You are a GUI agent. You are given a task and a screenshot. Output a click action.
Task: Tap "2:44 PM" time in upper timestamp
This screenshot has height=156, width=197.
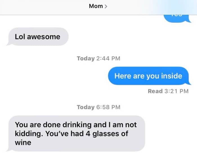(x=108, y=58)
